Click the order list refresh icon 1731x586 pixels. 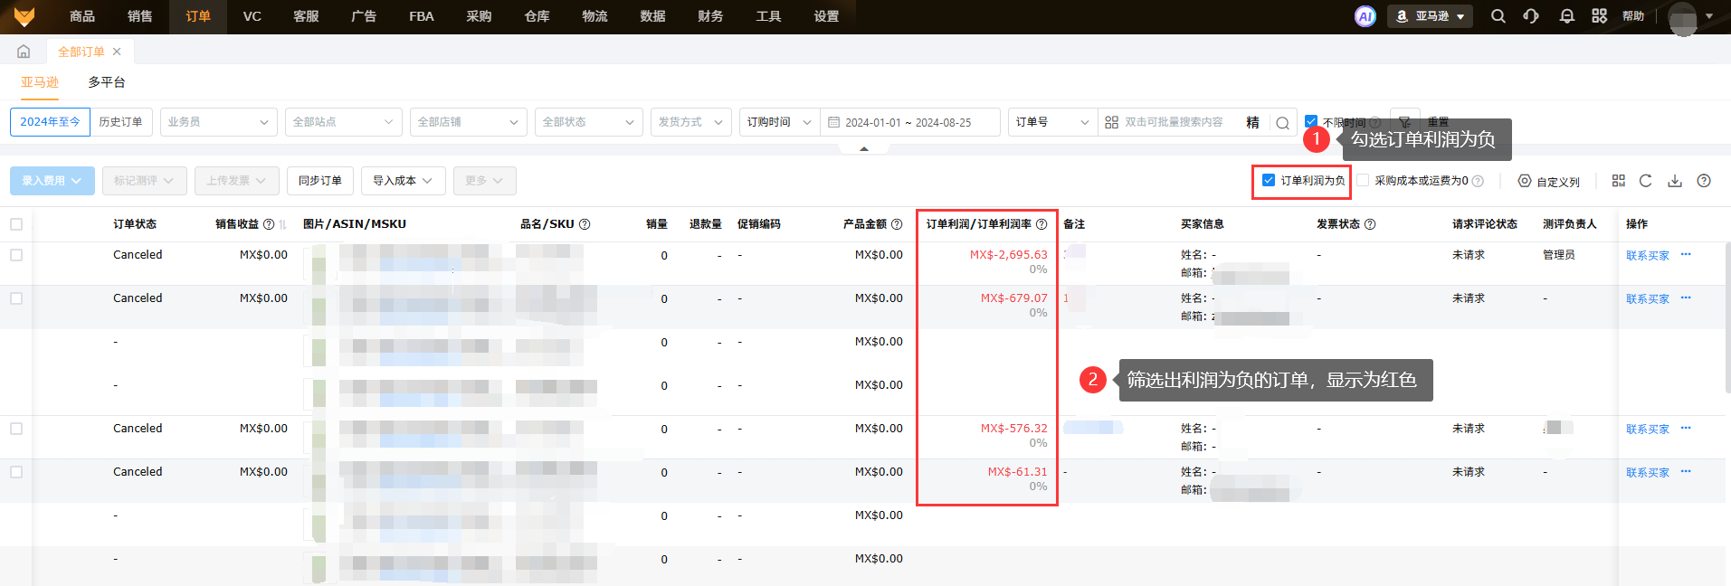[x=1646, y=181]
